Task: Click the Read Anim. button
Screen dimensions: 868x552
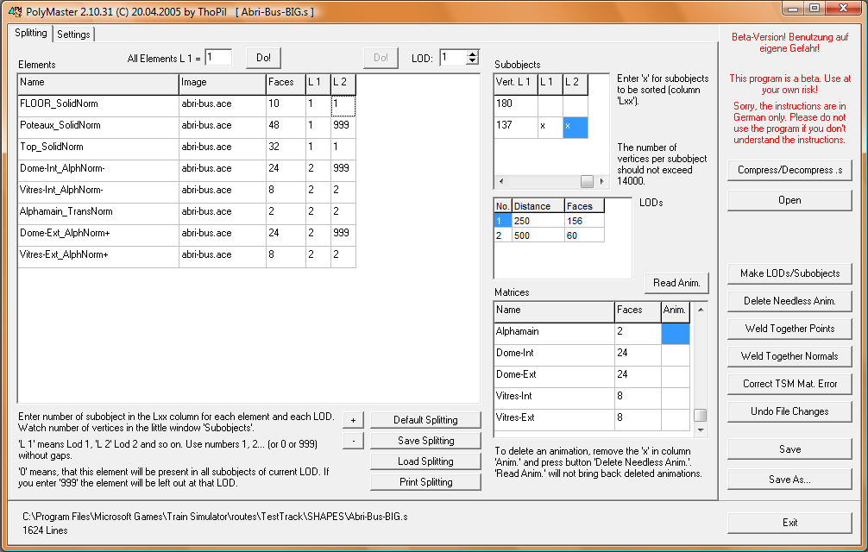Action: pos(676,283)
